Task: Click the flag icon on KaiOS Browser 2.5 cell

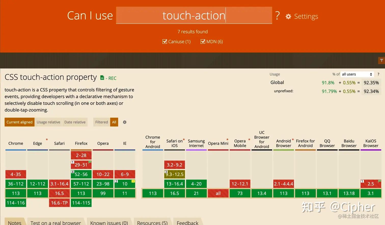Action: coord(379,180)
